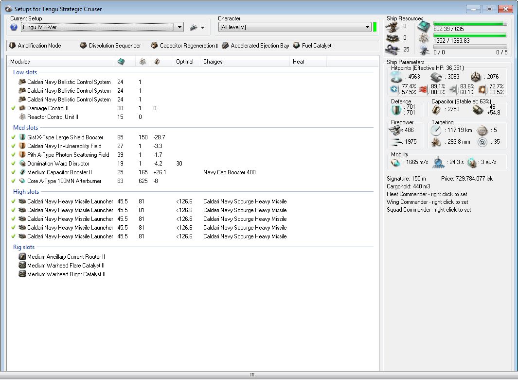Click Fleet Commander right click to set
This screenshot has height=384, width=518.
427,195
